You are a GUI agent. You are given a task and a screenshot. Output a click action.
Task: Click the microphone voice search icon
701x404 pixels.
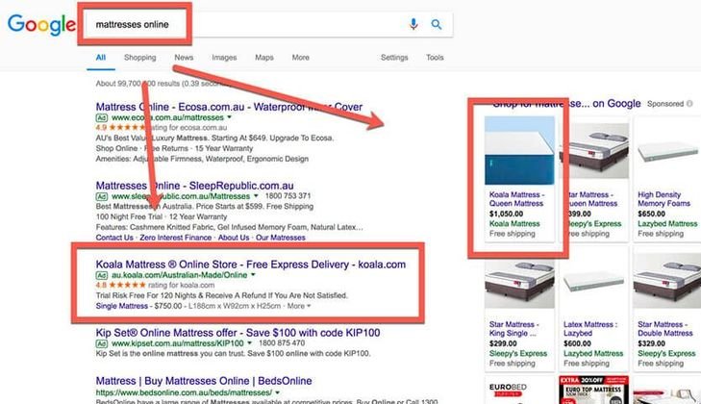(413, 24)
